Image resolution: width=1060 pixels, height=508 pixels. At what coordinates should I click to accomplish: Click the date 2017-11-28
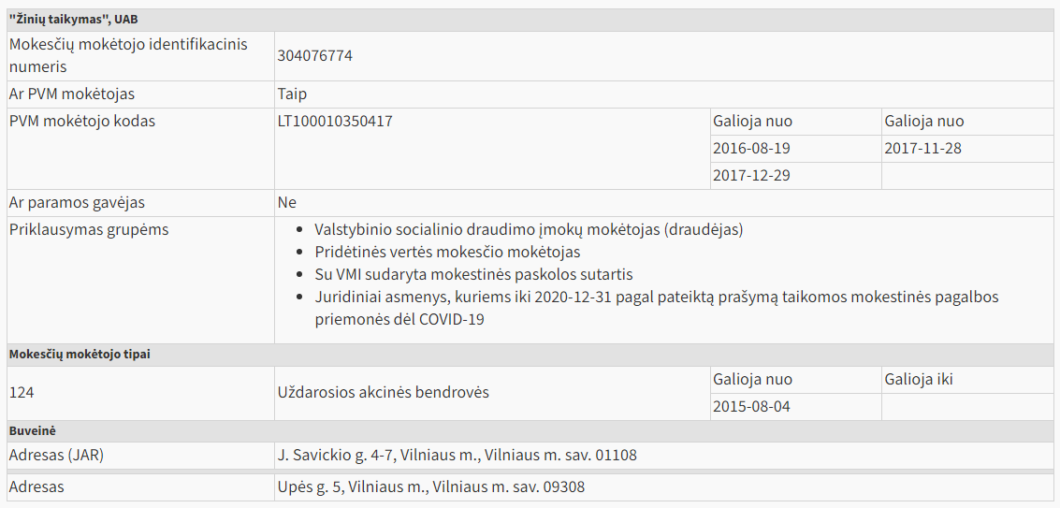coord(922,149)
